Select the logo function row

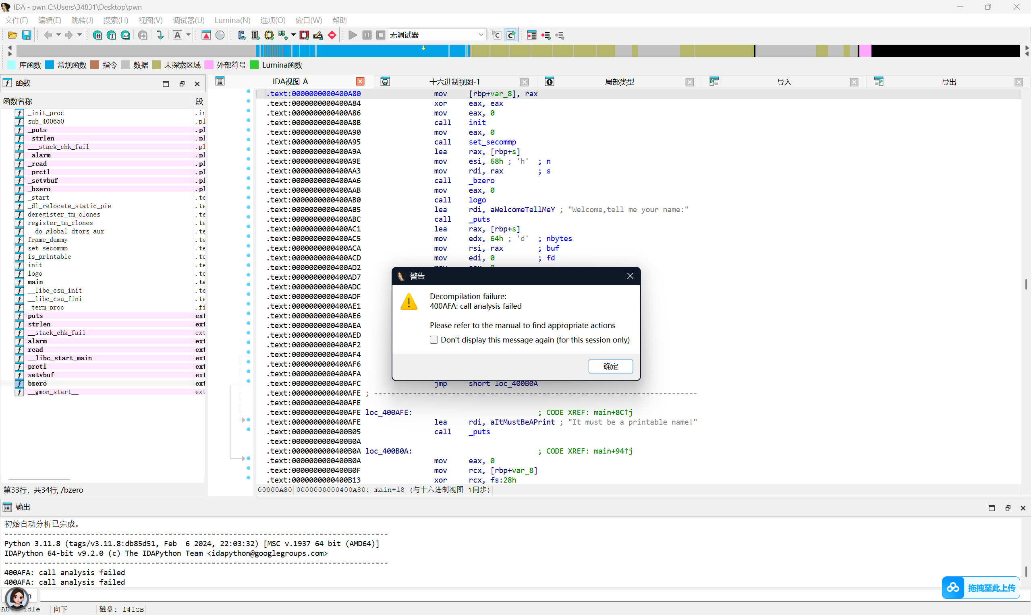pyautogui.click(x=103, y=274)
